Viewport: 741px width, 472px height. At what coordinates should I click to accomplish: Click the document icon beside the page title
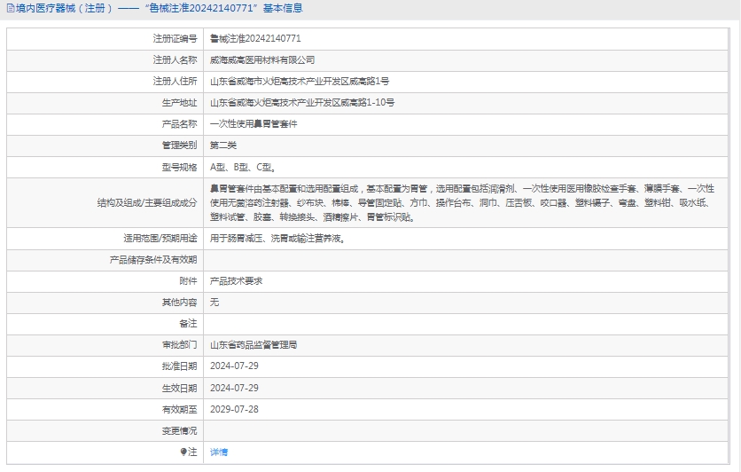10,9
